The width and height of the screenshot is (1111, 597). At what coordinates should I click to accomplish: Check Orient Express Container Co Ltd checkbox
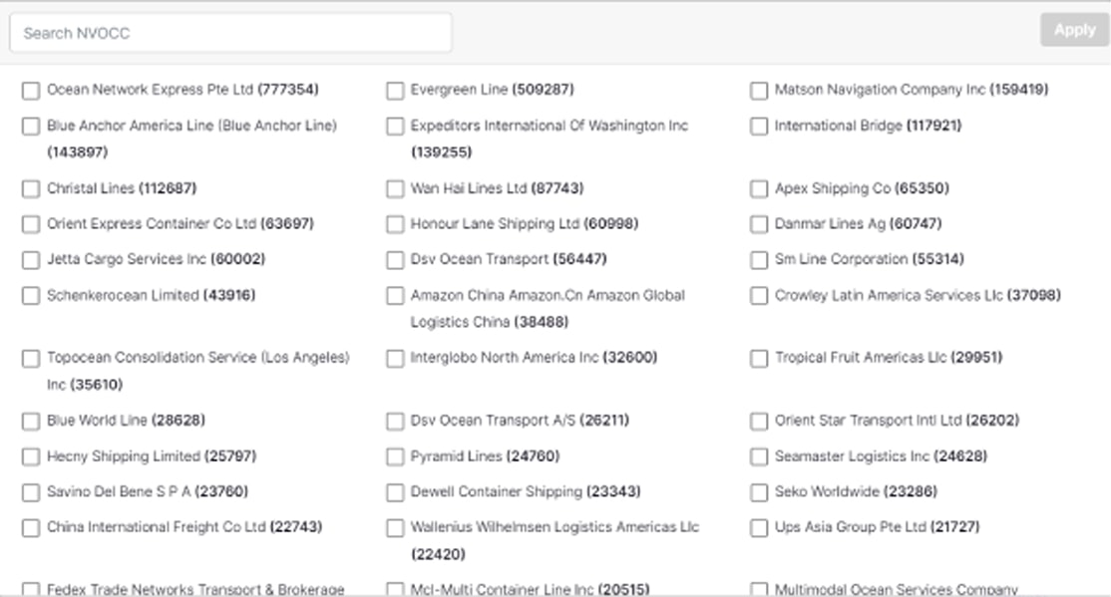point(31,224)
